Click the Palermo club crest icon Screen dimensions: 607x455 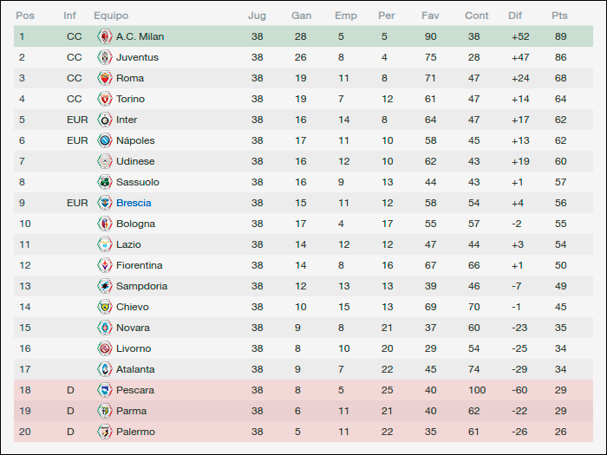click(105, 432)
